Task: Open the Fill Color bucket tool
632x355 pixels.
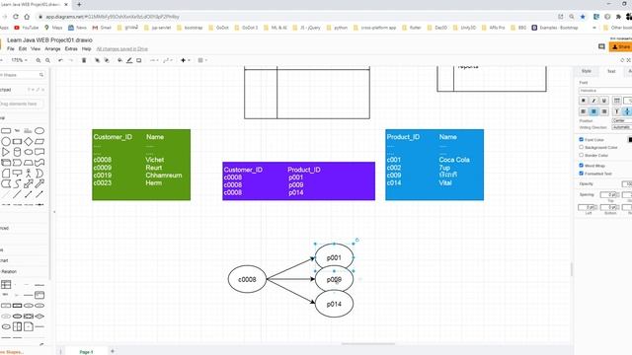Action: [x=119, y=60]
